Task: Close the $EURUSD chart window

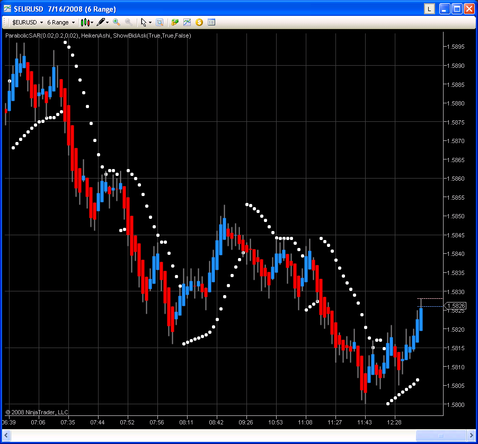Action: (x=469, y=9)
